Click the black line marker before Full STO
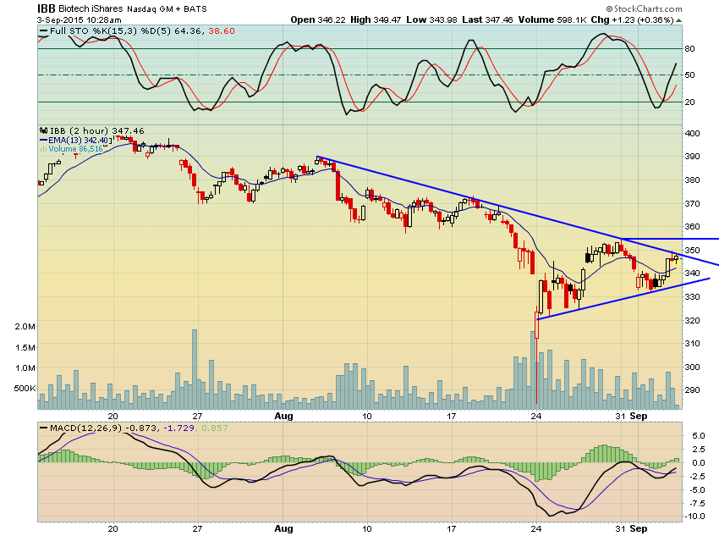 43,31
